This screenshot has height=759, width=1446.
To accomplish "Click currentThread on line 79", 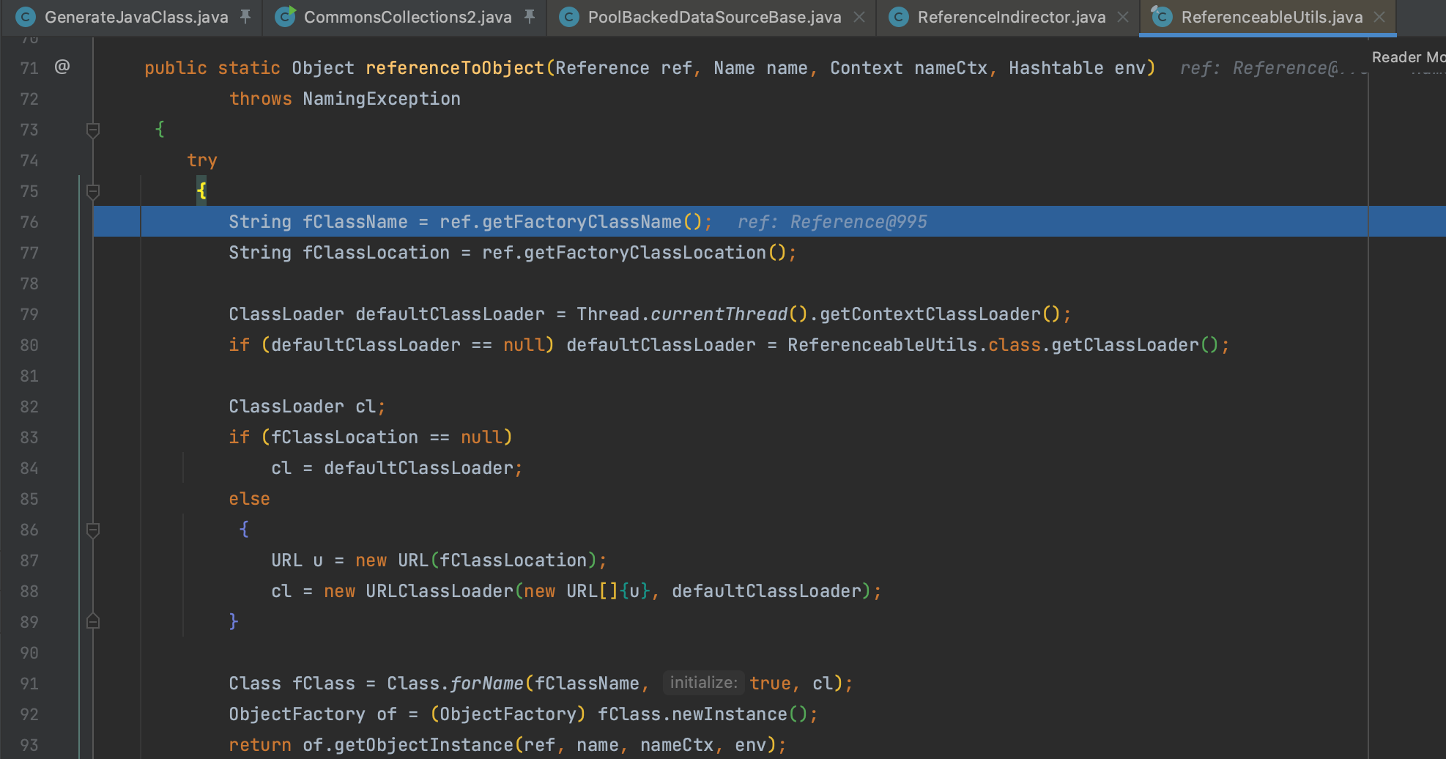I will click(719, 314).
